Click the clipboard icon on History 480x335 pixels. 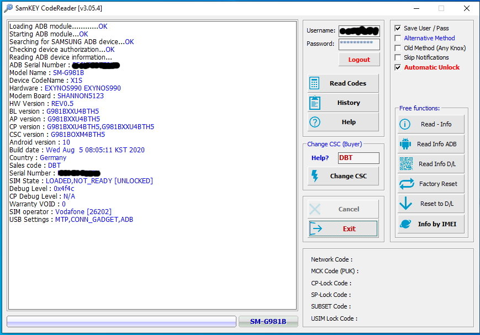[x=315, y=103]
